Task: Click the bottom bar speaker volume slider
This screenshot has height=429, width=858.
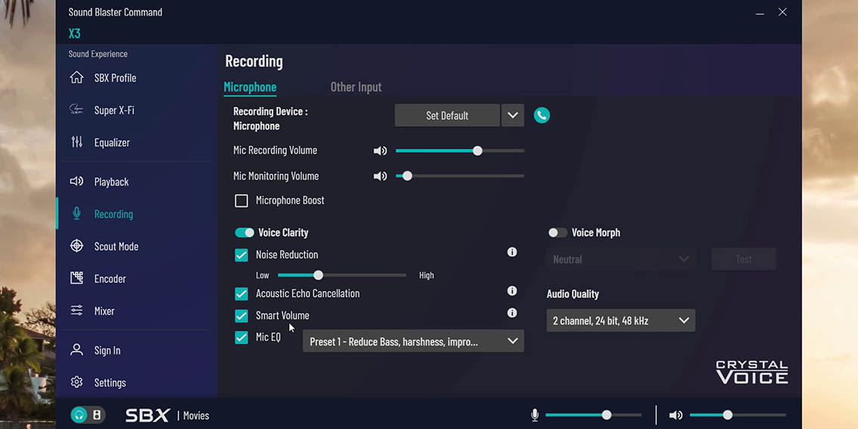Action: (x=738, y=415)
